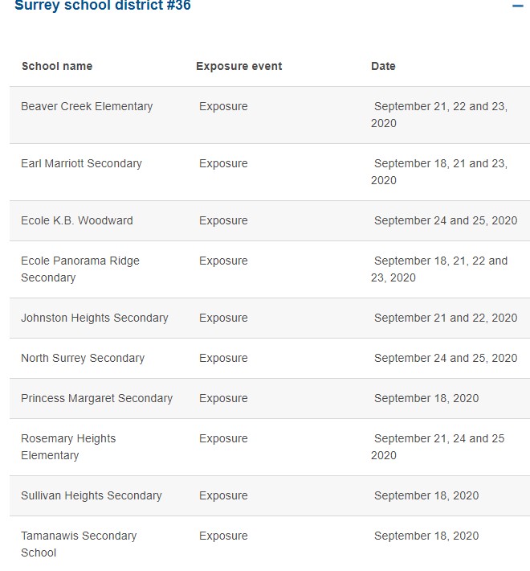Click Earl Marriott Secondary school name
The width and height of the screenshot is (530, 571).
[81, 163]
